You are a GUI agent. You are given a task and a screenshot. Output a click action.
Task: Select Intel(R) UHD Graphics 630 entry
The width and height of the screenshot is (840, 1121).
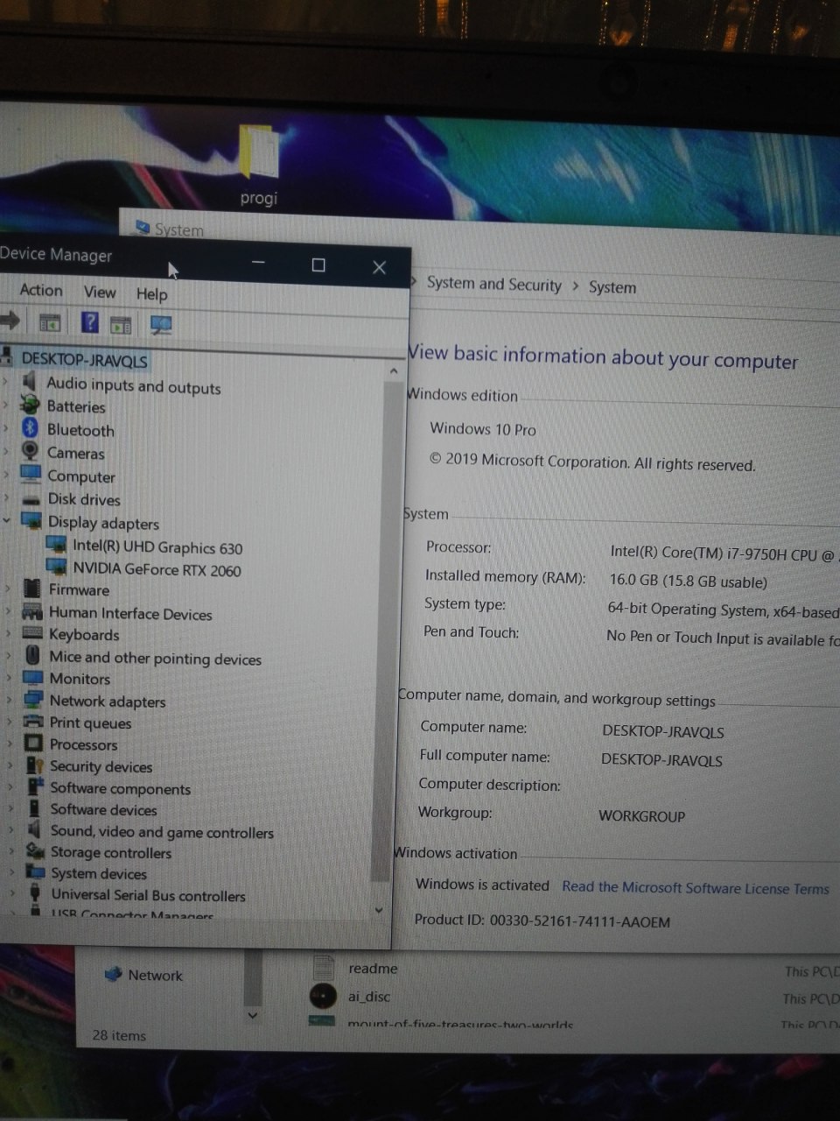point(157,547)
